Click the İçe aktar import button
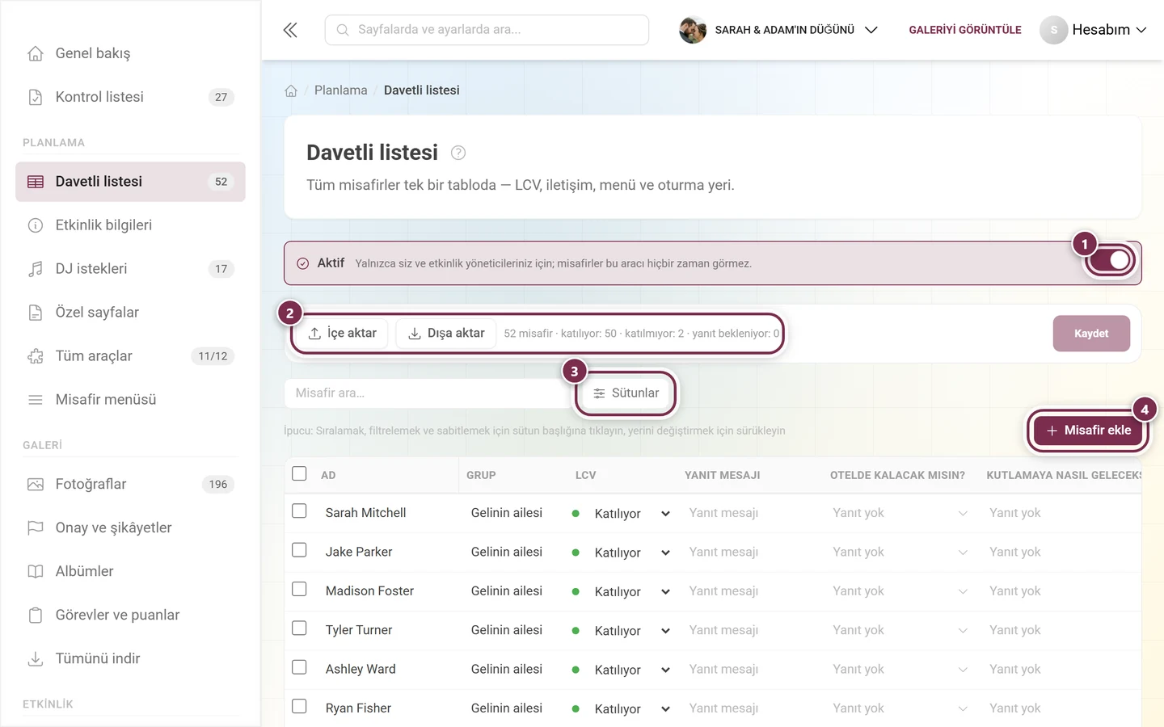1164x727 pixels. (343, 334)
